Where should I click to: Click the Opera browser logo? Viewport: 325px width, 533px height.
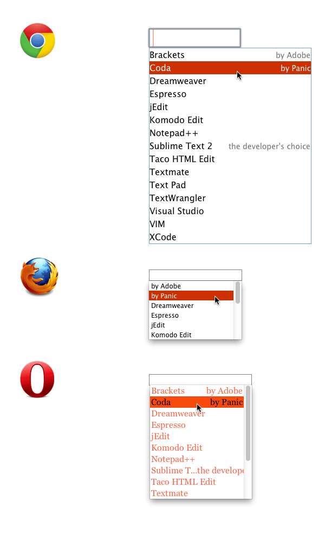pyautogui.click(x=37, y=379)
